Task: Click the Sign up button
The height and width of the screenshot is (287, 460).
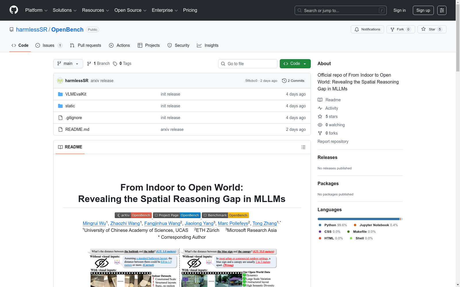Action: 423,10
